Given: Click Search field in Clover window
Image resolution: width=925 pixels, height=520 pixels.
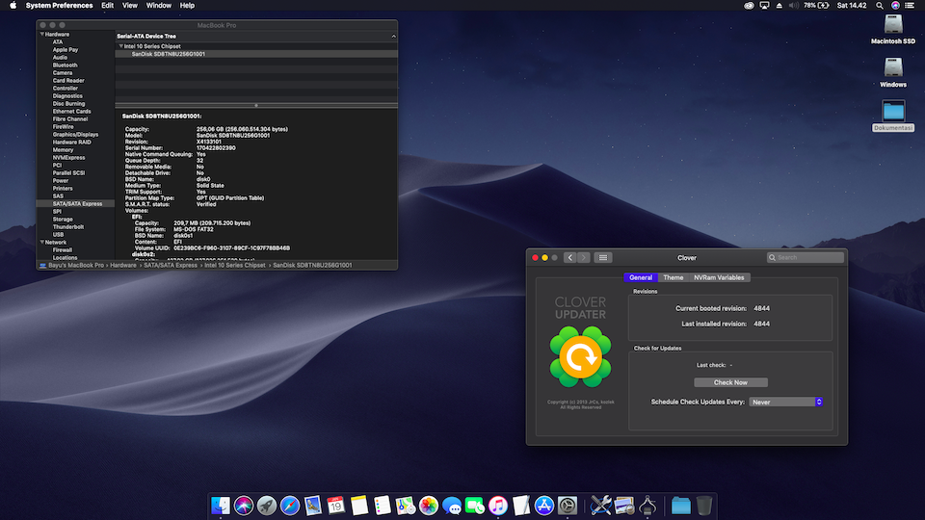Looking at the screenshot, I should pyautogui.click(x=806, y=258).
